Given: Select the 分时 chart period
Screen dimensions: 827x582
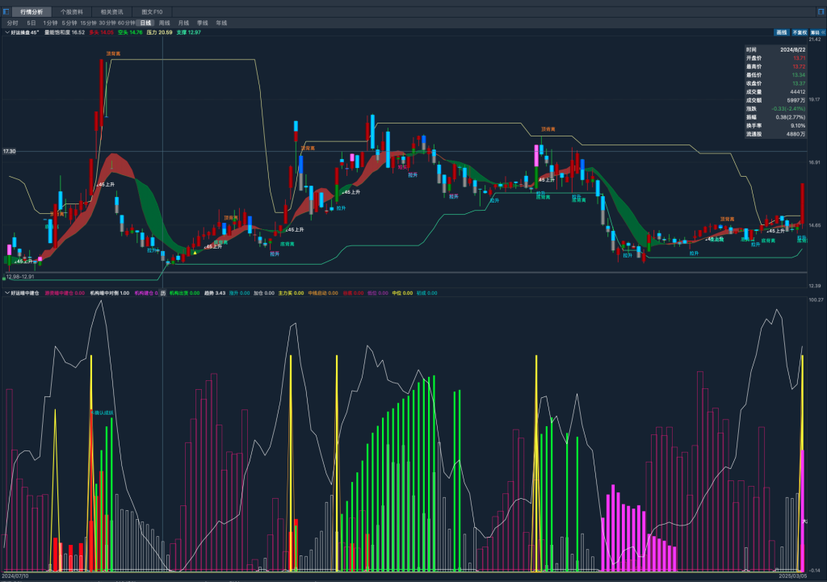Looking at the screenshot, I should [x=13, y=23].
